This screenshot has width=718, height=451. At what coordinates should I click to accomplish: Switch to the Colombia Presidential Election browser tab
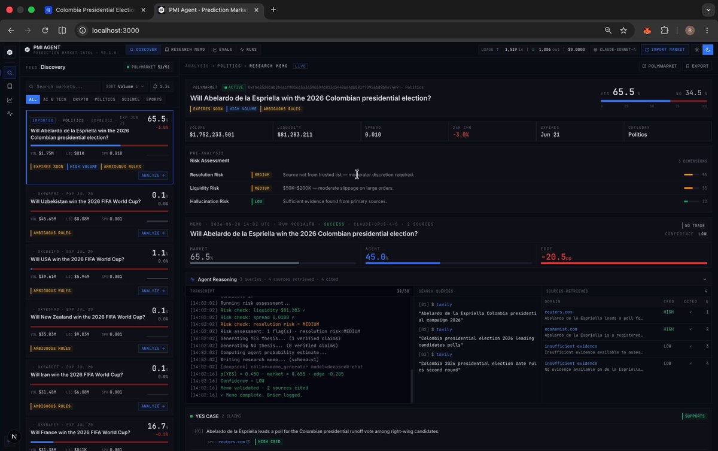pos(95,10)
